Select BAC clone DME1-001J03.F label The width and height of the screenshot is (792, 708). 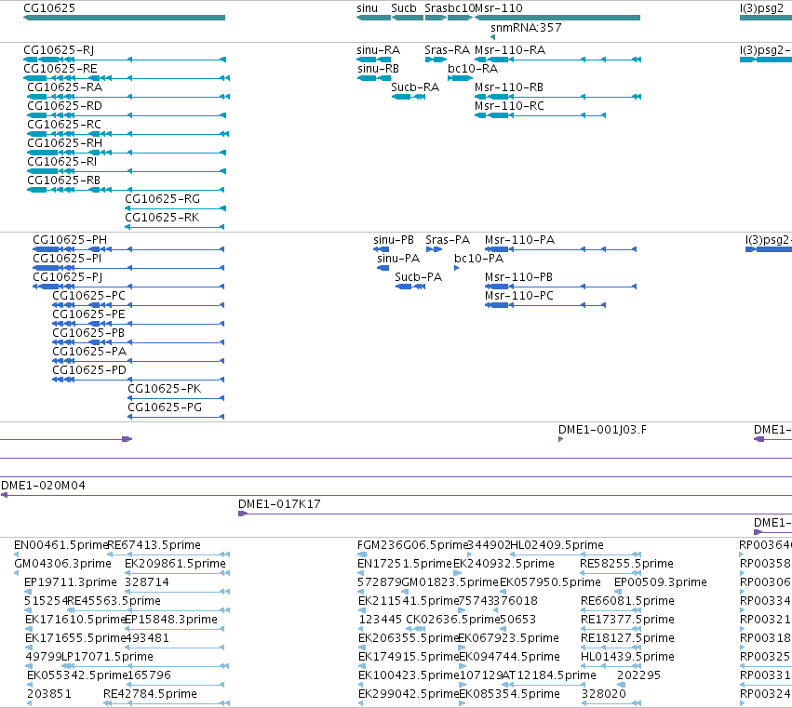(x=602, y=430)
